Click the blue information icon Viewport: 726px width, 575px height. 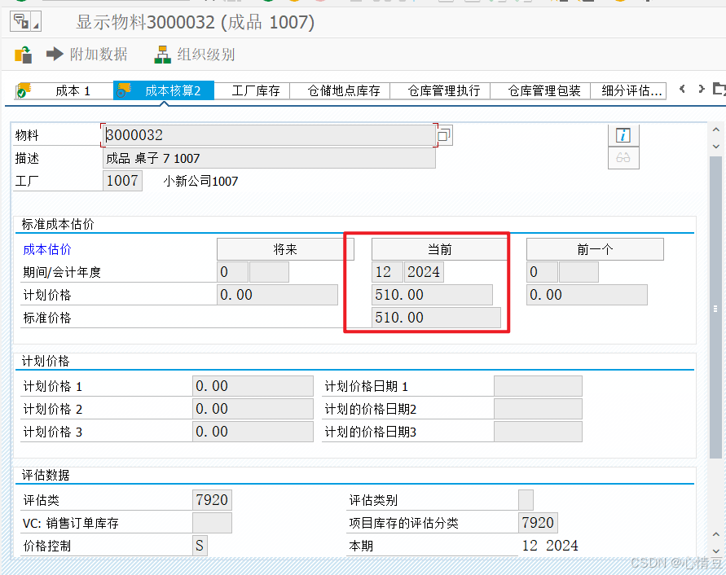point(623,134)
